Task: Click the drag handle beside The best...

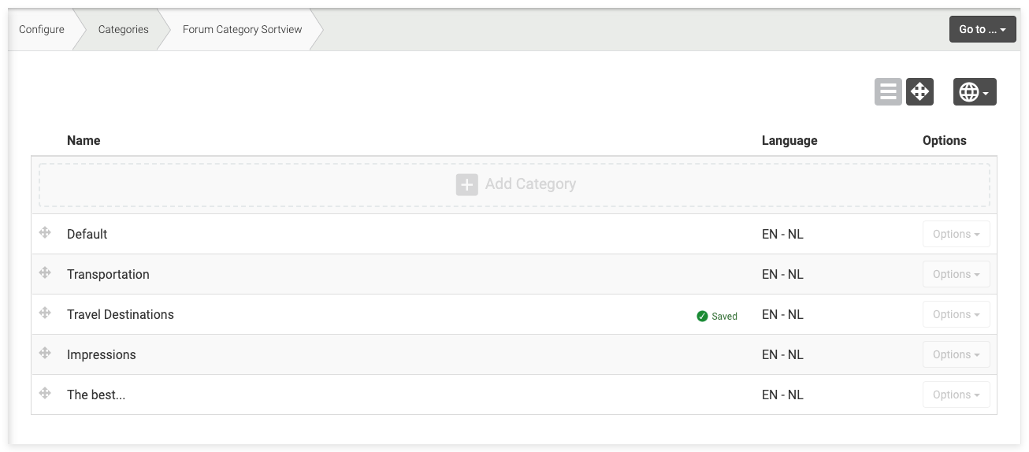Action: click(45, 393)
